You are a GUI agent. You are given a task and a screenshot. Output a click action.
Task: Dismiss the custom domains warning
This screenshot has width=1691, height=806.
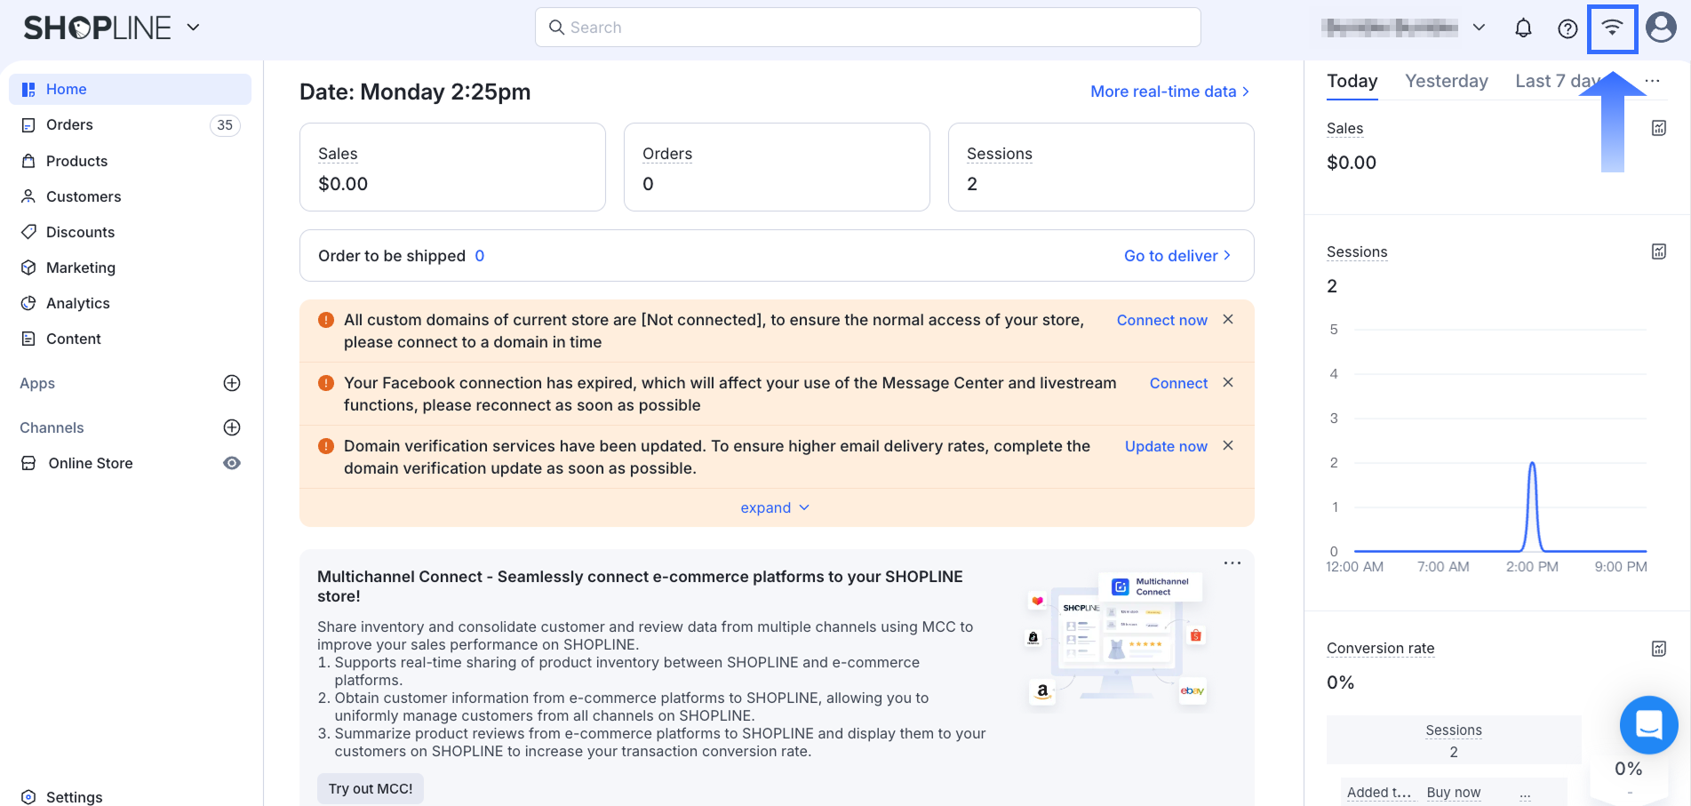click(1228, 319)
